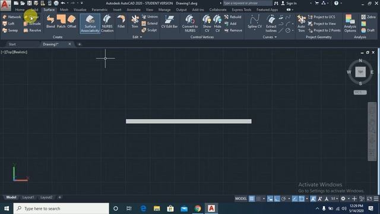Open the Visualize ribbon tab
Screen dimensions: 380x214
(x=80, y=10)
